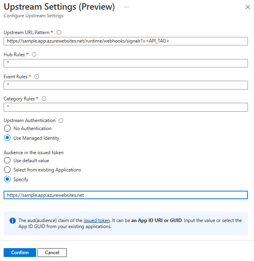Viewport: 254px width, 261px height.
Task: Open the ellipsis more options menu
Action: pyautogui.click(x=126, y=7)
